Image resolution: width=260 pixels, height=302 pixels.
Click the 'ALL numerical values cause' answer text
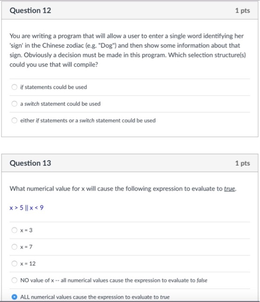coord(95,297)
